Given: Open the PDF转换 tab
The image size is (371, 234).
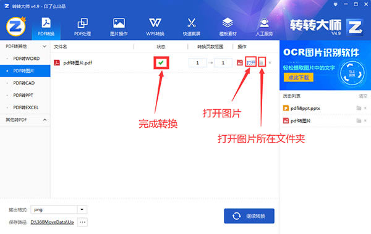Looking at the screenshot, I should point(46,27).
